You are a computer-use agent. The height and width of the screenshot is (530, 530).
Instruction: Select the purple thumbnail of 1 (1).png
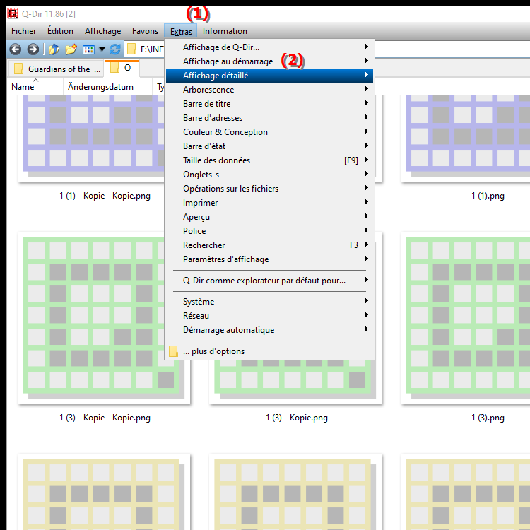(x=465, y=139)
